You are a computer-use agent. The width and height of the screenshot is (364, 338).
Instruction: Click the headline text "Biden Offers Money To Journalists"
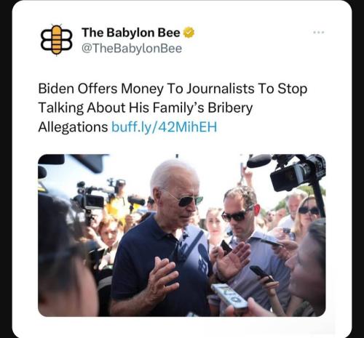[146, 89]
